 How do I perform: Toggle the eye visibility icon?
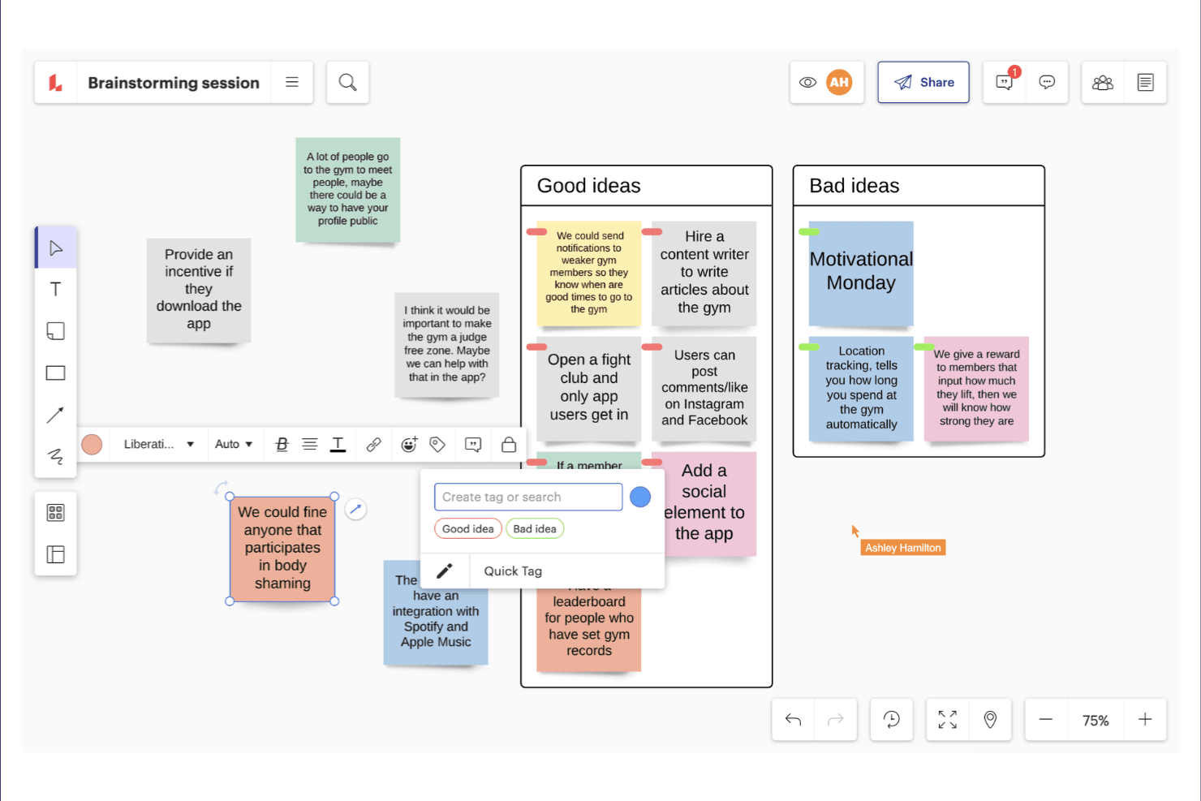807,82
